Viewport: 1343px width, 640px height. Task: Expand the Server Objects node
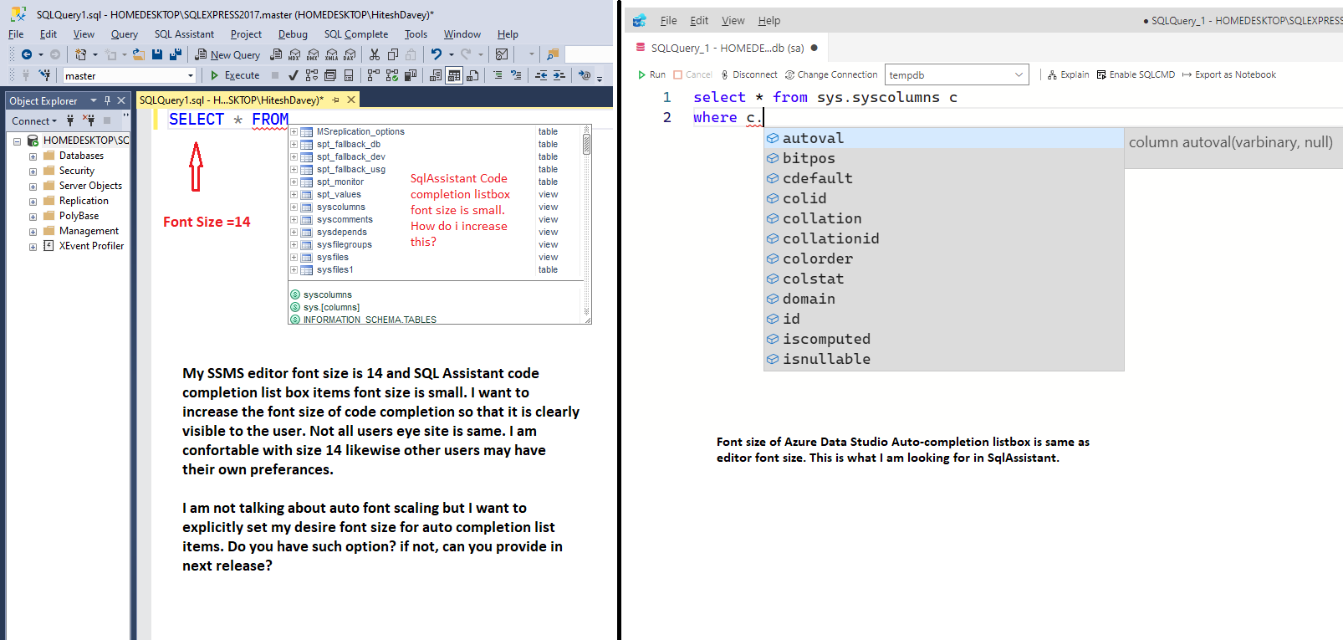pyautogui.click(x=33, y=187)
